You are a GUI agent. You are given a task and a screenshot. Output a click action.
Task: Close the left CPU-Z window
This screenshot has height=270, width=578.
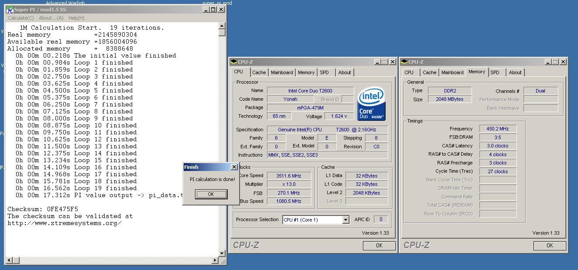click(393, 62)
